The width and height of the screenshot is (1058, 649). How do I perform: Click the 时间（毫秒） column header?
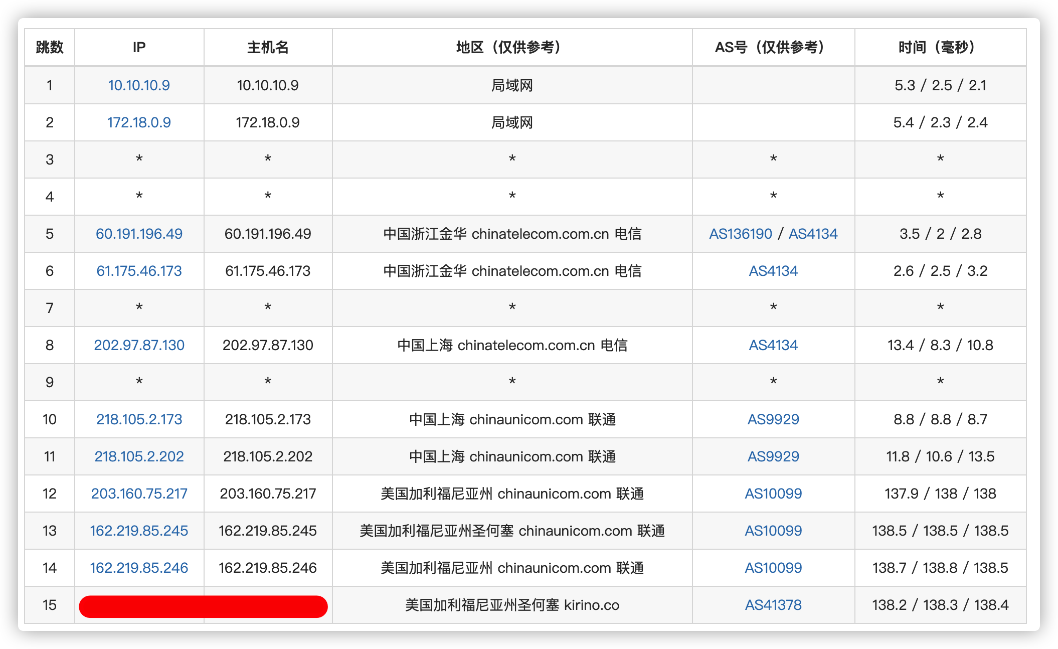click(940, 47)
